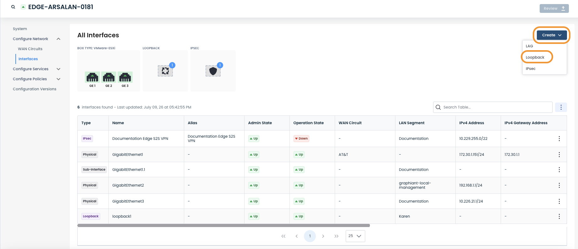578x249 pixels.
Task: Open actions menu for GigabitEthernet3 row
Action: click(x=559, y=201)
